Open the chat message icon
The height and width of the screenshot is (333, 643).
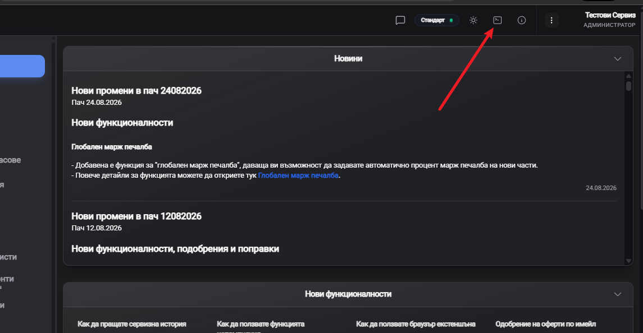pyautogui.click(x=400, y=20)
